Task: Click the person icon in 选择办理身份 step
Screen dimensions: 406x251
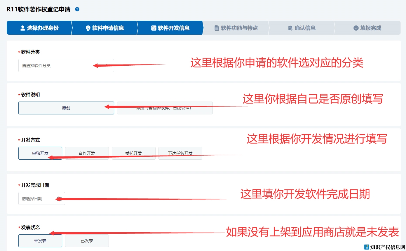Action: (22, 28)
